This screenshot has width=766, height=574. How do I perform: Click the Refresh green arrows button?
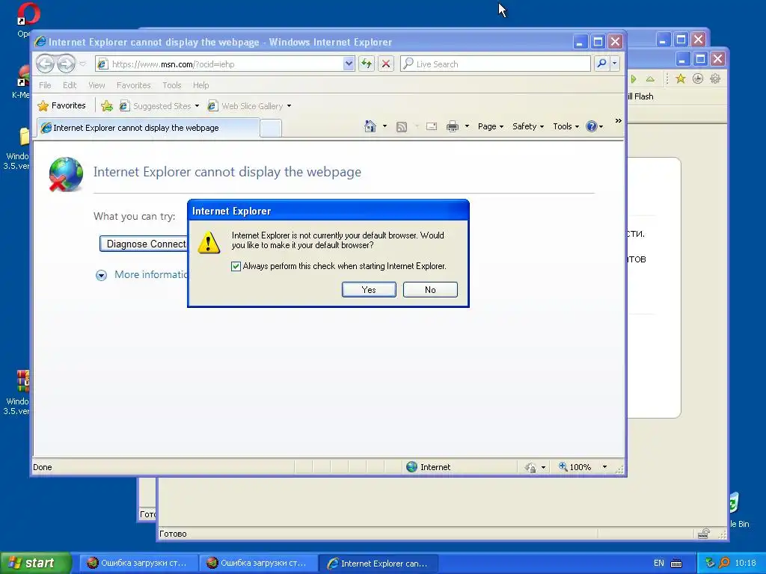pyautogui.click(x=367, y=64)
